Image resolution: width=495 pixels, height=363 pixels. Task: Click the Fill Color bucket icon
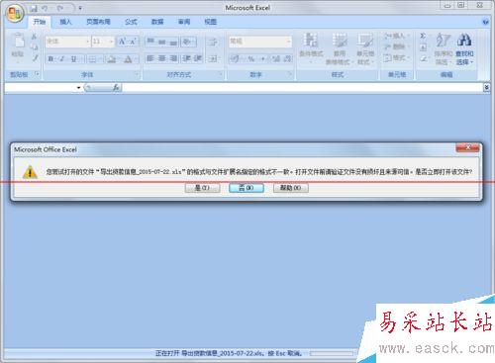tap(111, 59)
